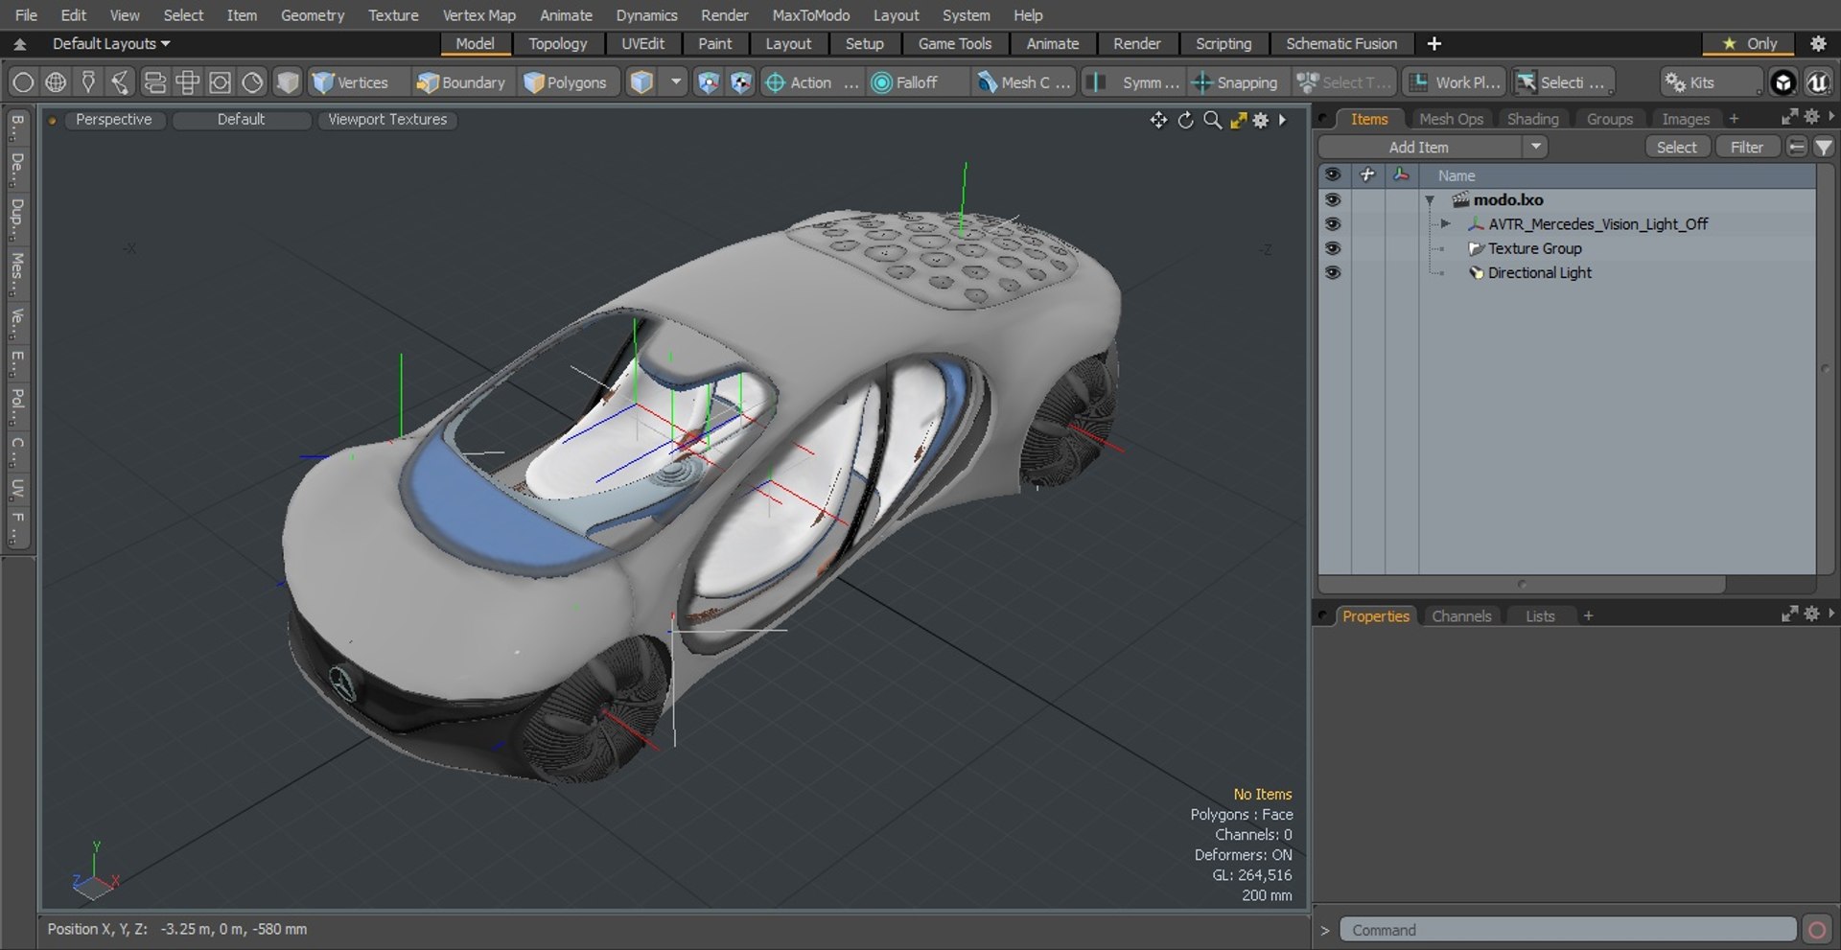Open viewport settings gear icon
This screenshot has height=950, width=1841.
(1261, 120)
